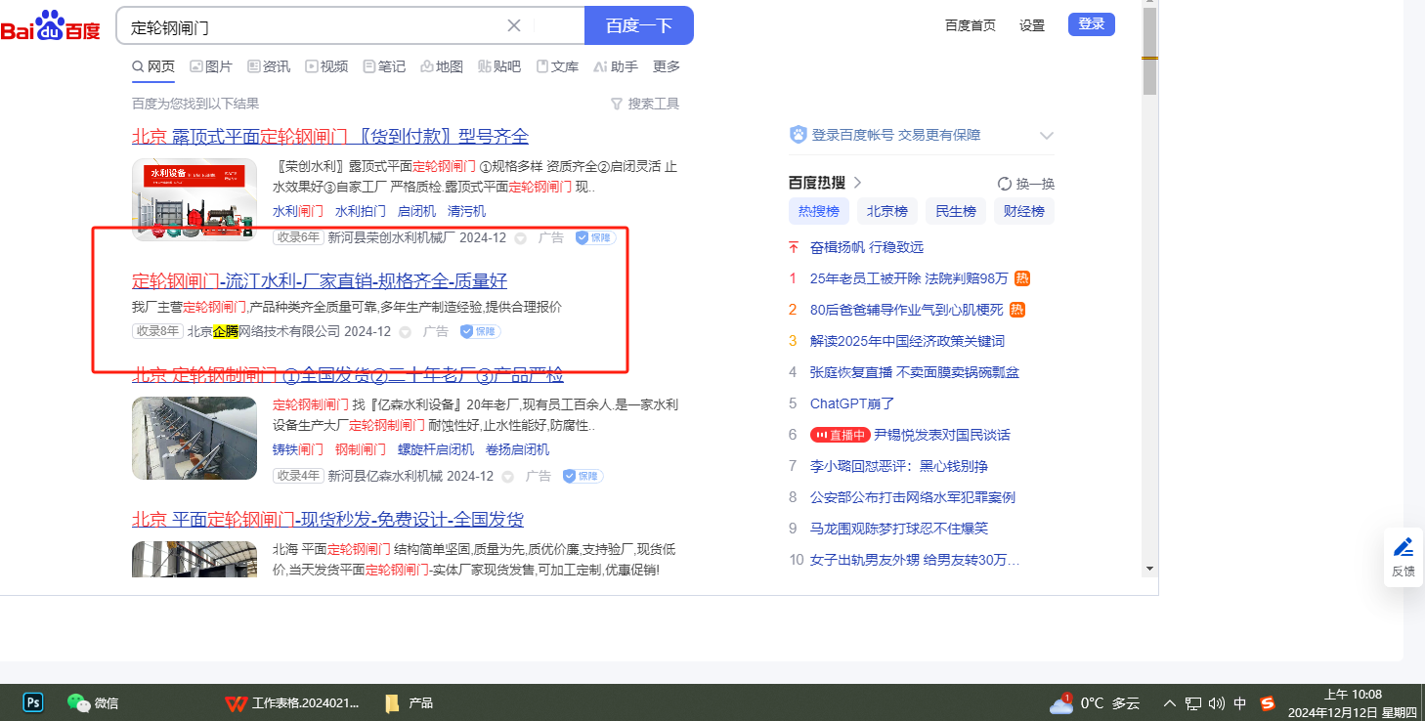Click 保障 badge on 新河县亿森水利机械 result
1425x721 pixels.
(583, 476)
